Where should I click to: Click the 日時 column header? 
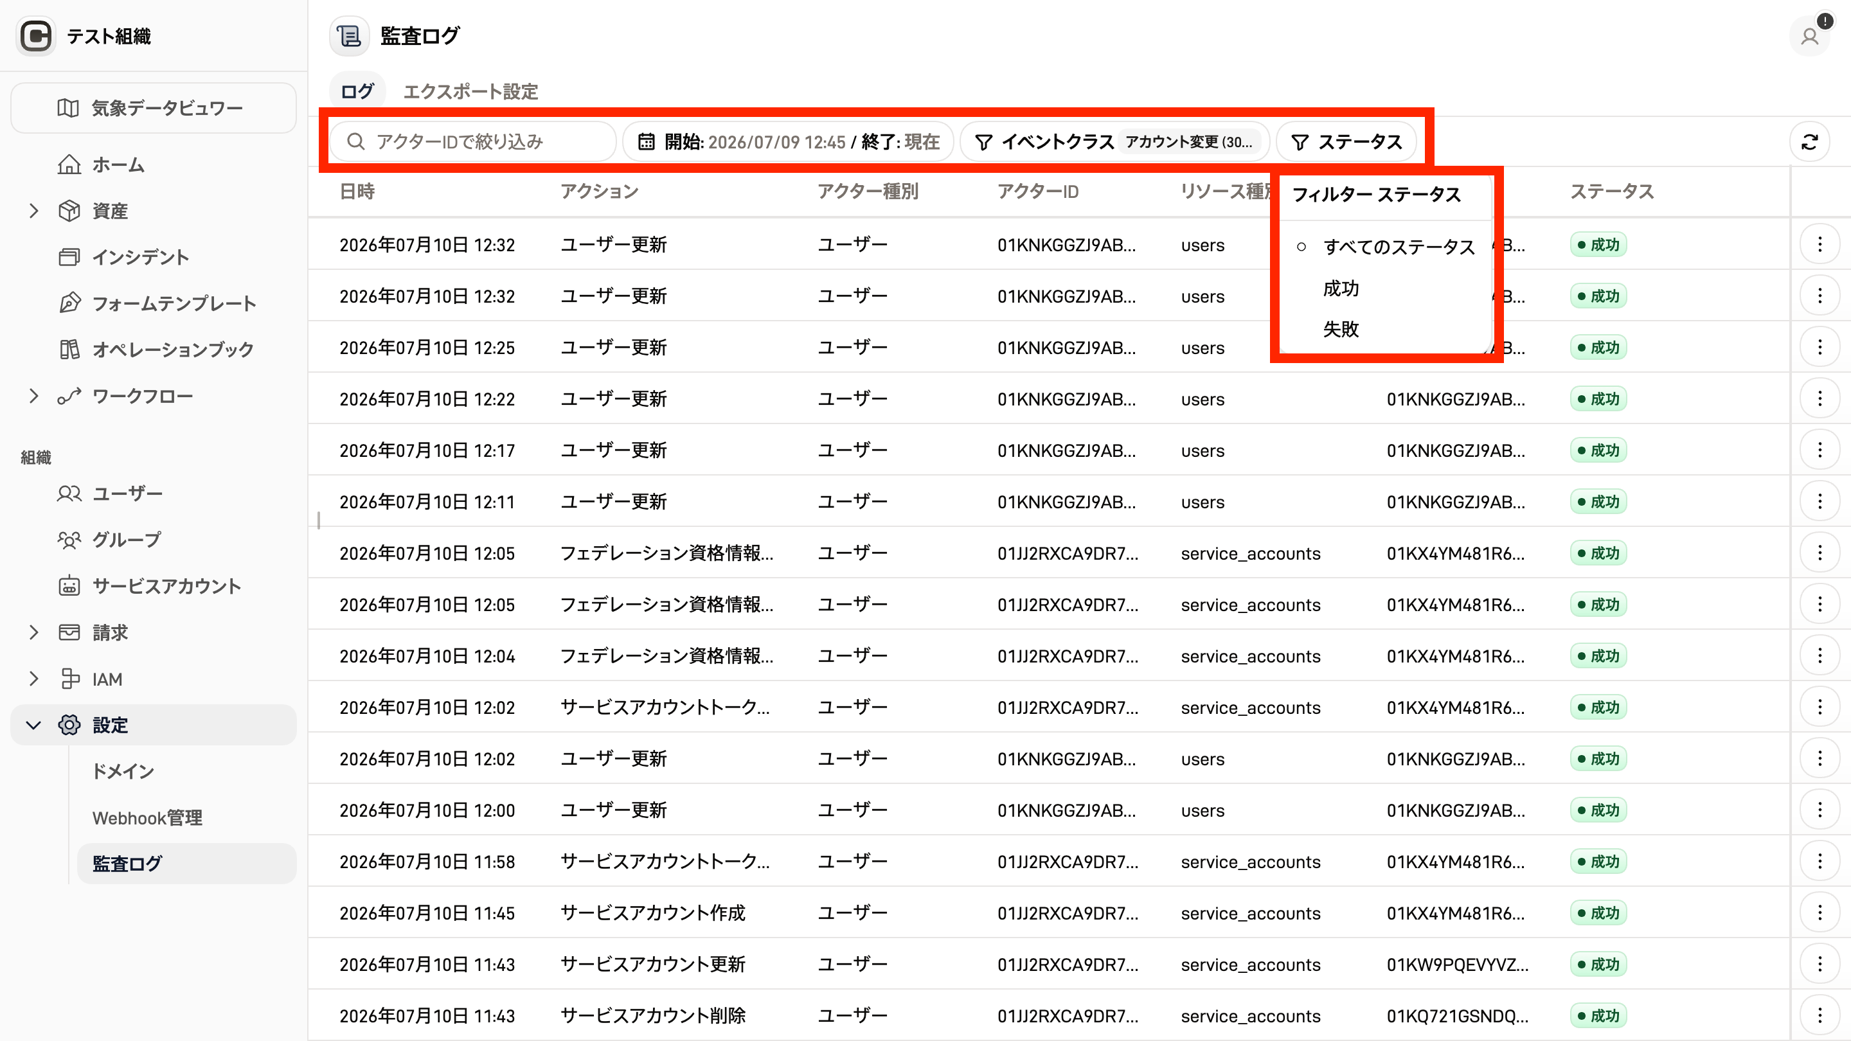(x=357, y=191)
